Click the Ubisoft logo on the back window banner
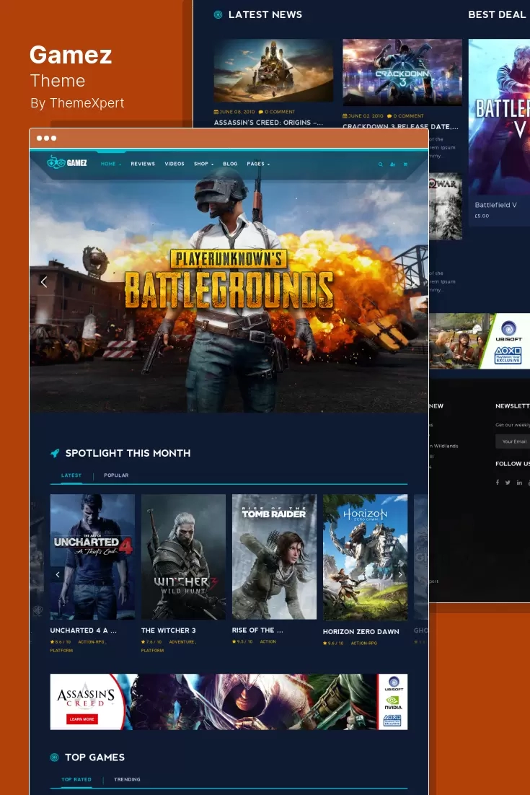530x795 pixels. pos(508,331)
